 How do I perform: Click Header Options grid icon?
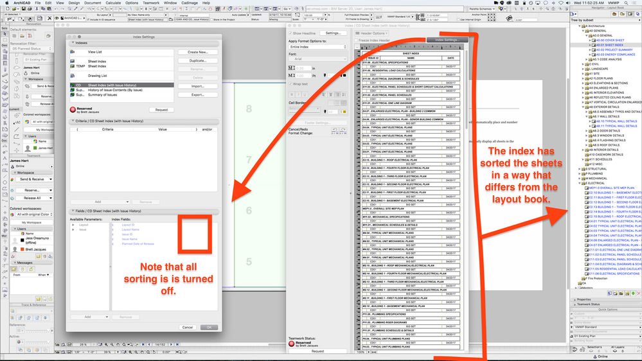pos(357,33)
